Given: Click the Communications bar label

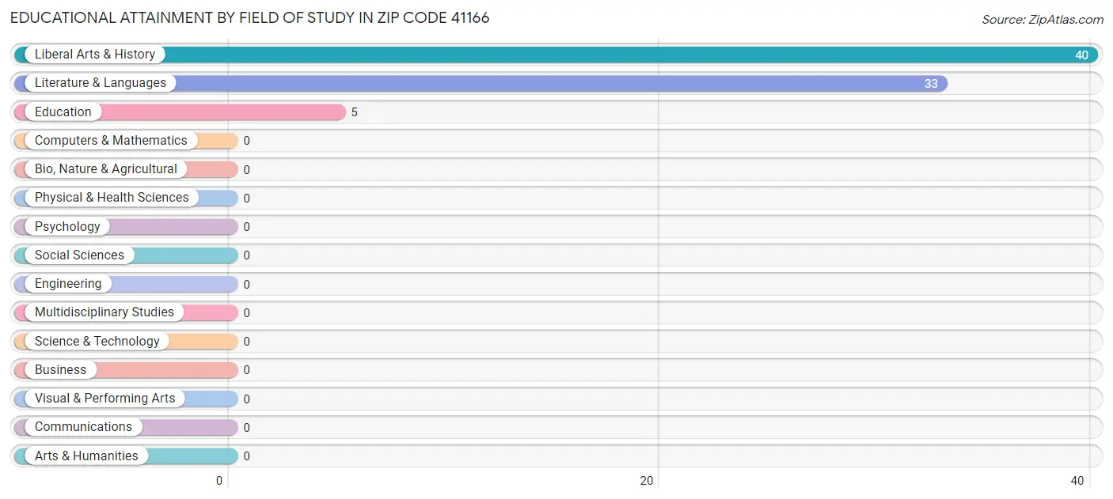Looking at the screenshot, I should 83,427.
